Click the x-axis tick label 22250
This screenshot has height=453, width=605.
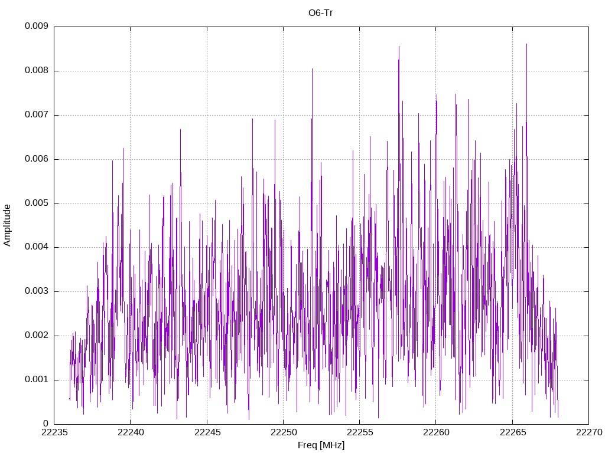[284, 432]
